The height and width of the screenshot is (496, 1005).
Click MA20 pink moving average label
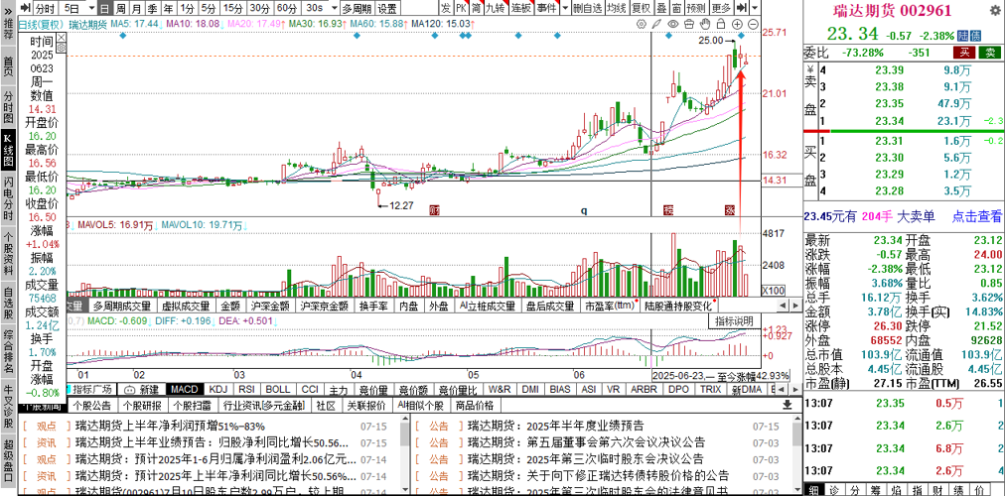pyautogui.click(x=253, y=24)
